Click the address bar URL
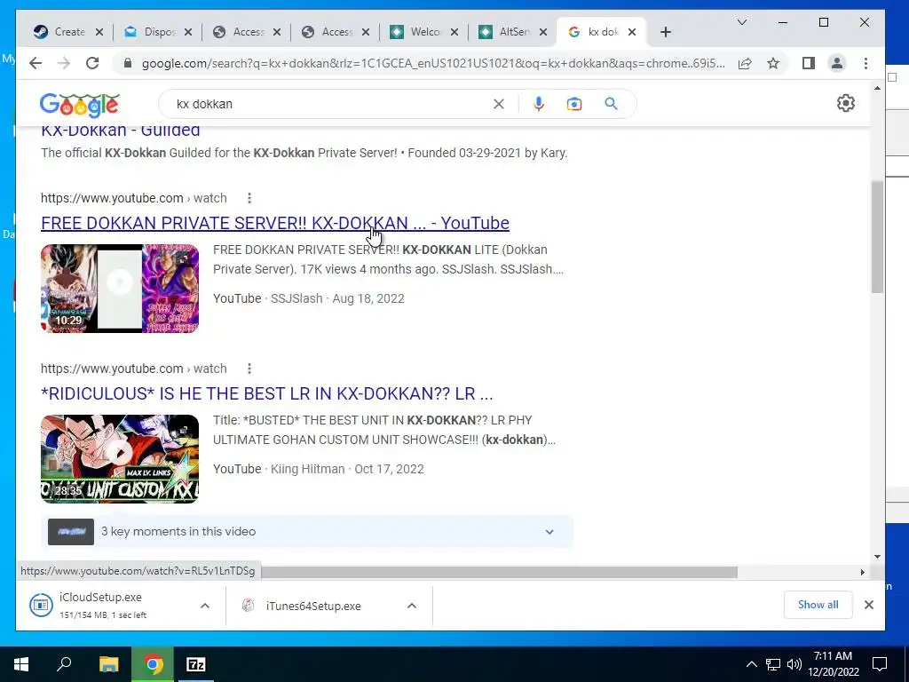909x682 pixels. [x=433, y=63]
